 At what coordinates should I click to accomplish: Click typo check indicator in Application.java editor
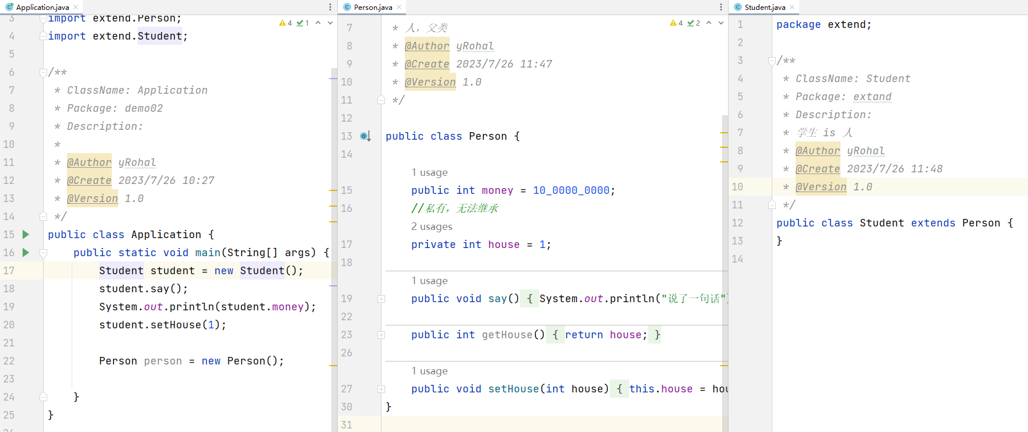[303, 23]
